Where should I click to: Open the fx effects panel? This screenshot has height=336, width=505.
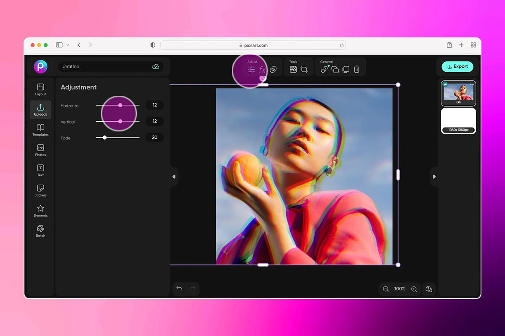tap(262, 69)
